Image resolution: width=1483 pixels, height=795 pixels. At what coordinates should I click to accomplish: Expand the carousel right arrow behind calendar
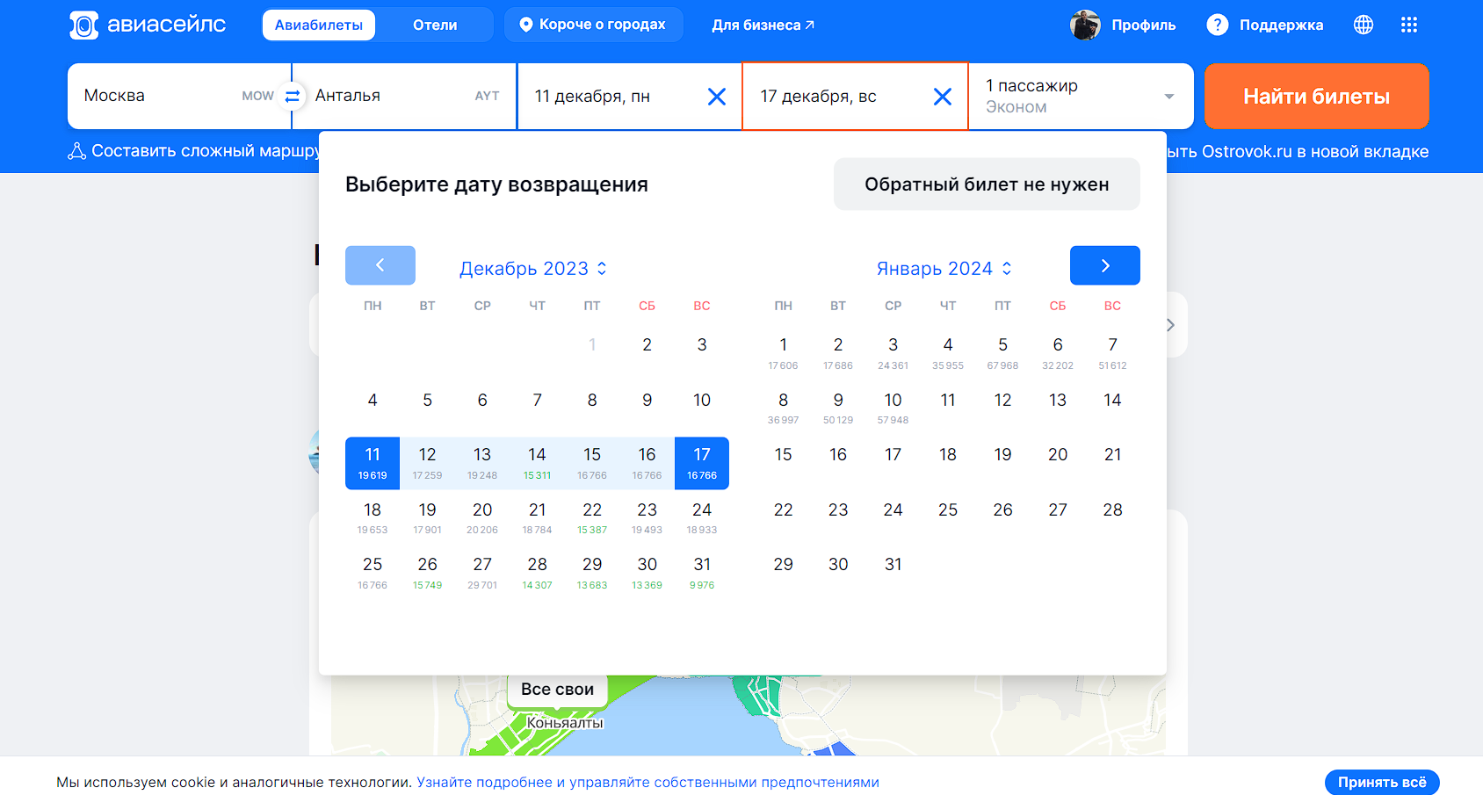tap(1170, 325)
